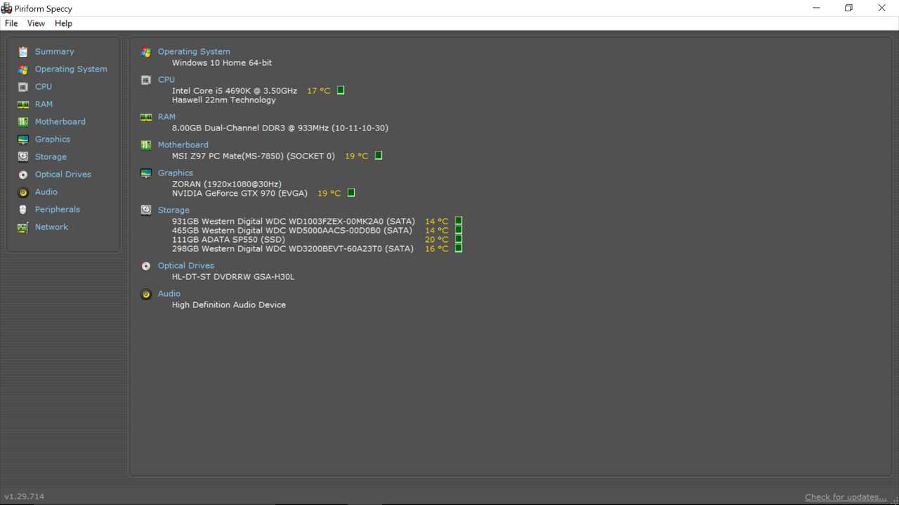Show the Graphics section from the sidebar
The height and width of the screenshot is (505, 899).
pos(53,140)
